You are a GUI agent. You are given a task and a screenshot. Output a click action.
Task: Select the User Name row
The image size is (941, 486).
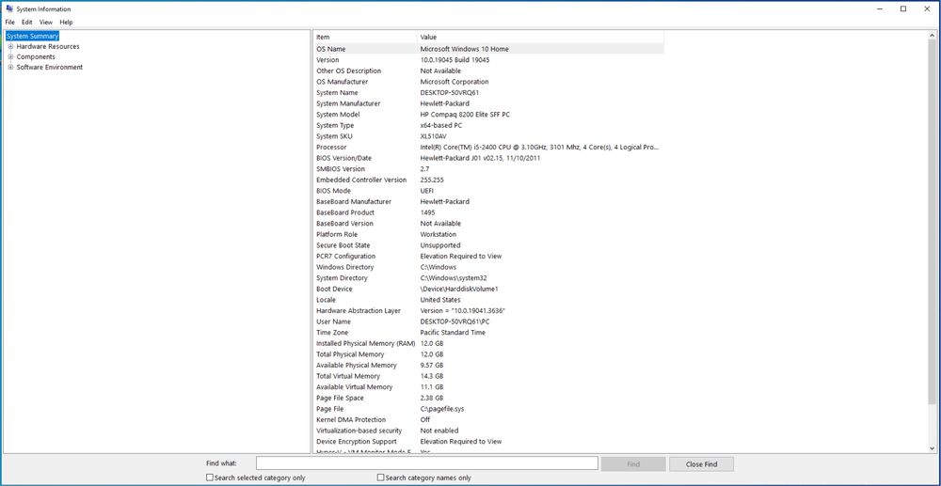pos(488,321)
